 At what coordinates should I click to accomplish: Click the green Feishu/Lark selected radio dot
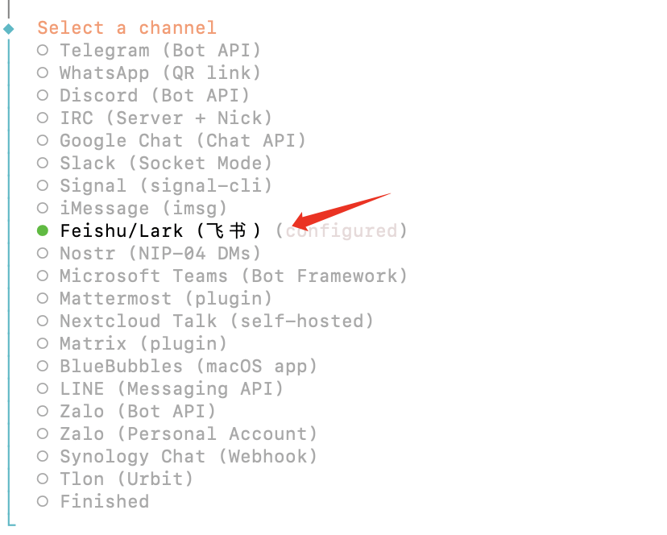(43, 231)
